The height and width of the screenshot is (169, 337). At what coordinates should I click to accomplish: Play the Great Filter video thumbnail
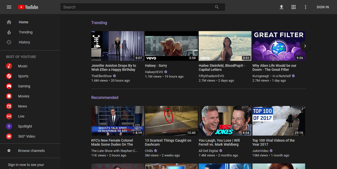pyautogui.click(x=279, y=46)
